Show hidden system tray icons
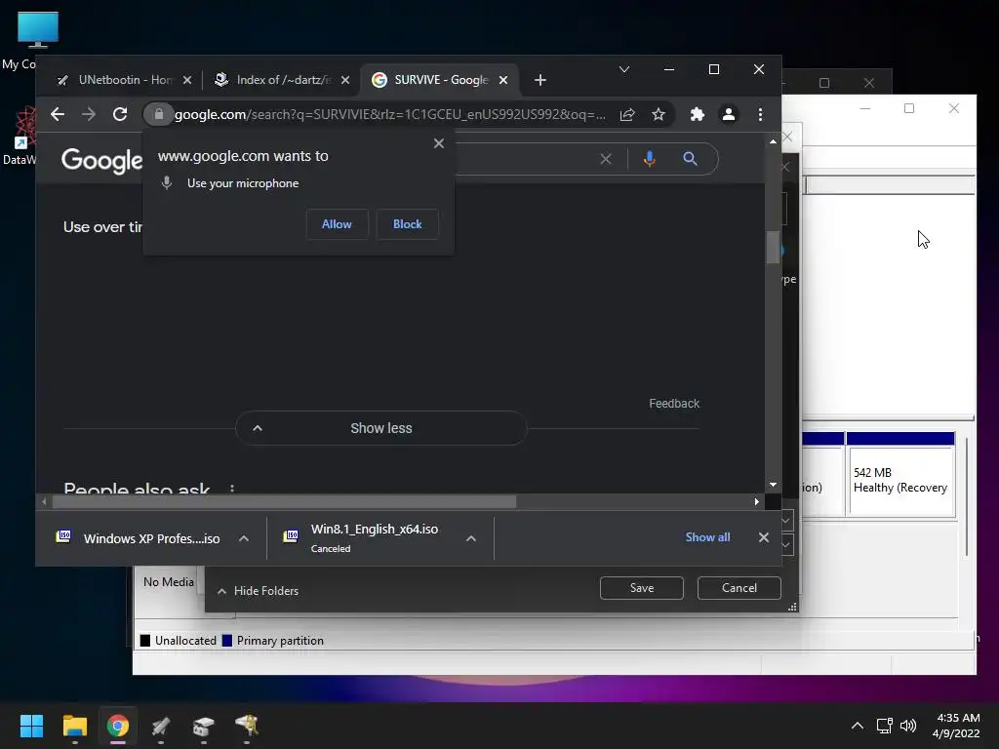Screen dimensions: 999x749 click(x=857, y=726)
